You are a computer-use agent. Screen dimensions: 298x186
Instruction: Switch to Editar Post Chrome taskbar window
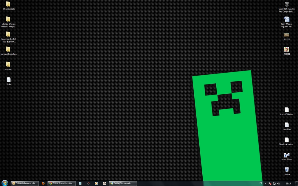coord(61,183)
